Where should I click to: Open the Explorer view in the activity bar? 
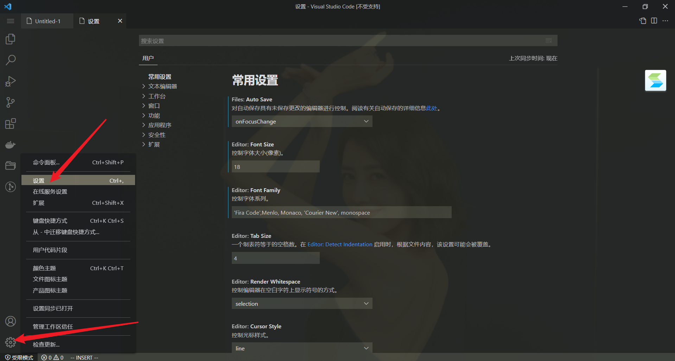[11, 39]
